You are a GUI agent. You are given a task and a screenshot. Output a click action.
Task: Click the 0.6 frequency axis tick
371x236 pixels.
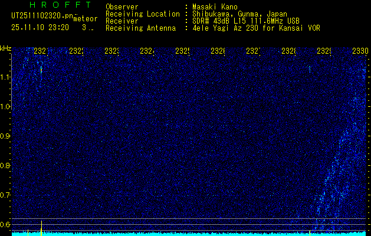click(x=5, y=225)
